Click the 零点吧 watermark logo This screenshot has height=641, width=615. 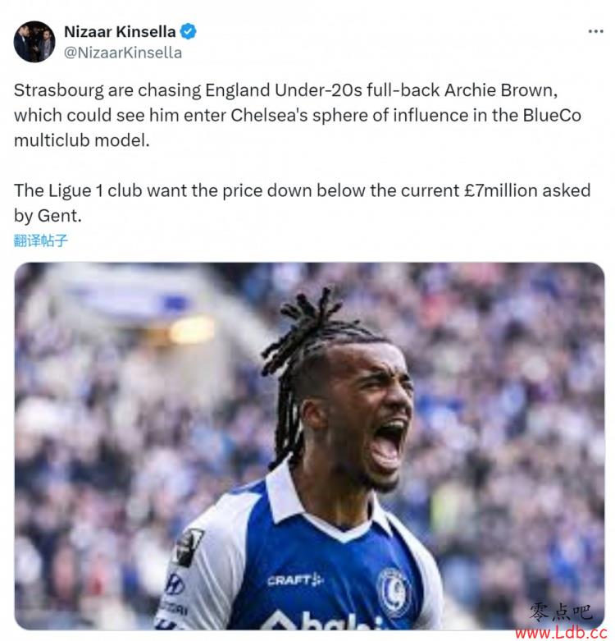(561, 612)
